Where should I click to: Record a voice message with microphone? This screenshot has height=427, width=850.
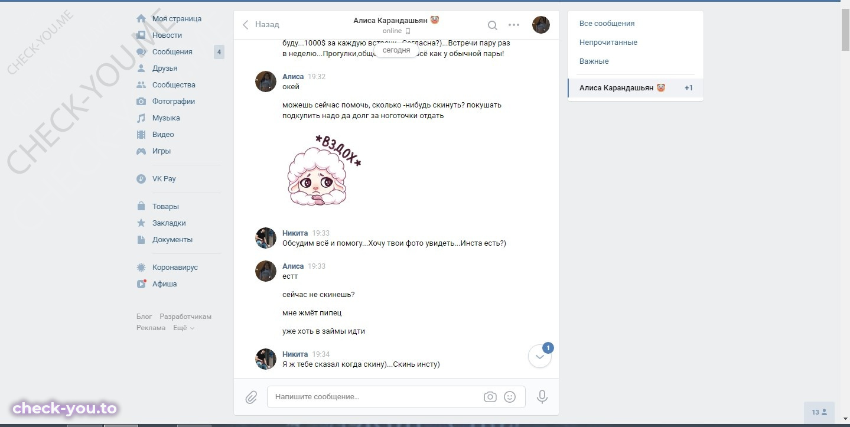coord(542,397)
